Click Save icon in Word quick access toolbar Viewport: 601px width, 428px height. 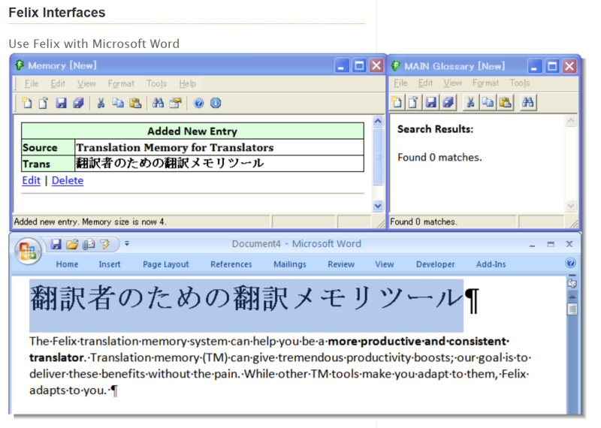[x=56, y=244]
